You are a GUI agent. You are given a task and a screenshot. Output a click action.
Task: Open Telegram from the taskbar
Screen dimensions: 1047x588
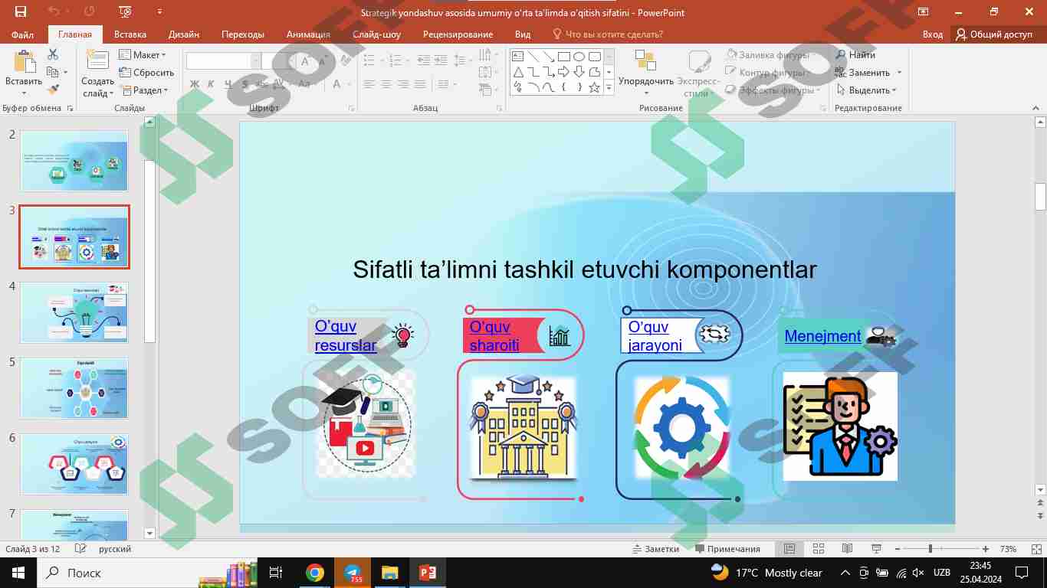[x=353, y=573]
